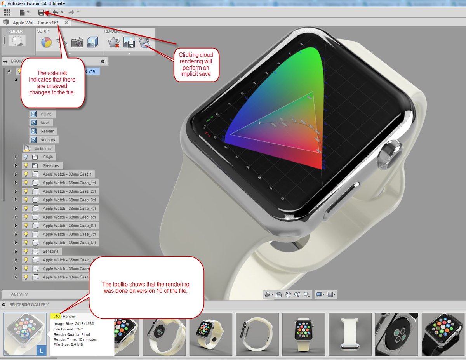Open the selected v16 render thumbnail
466x360 pixels.
point(25,334)
